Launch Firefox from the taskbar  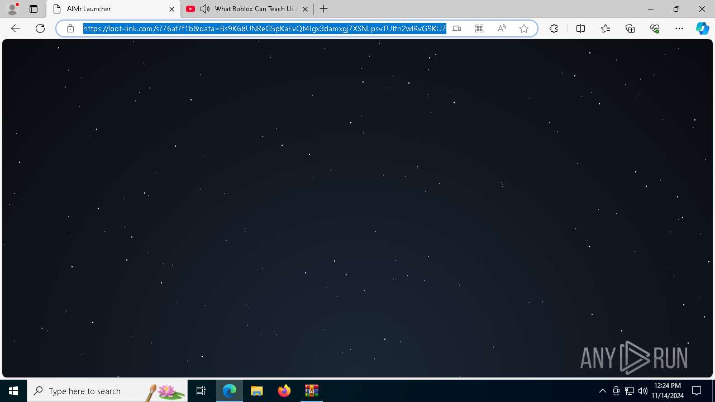tap(284, 391)
